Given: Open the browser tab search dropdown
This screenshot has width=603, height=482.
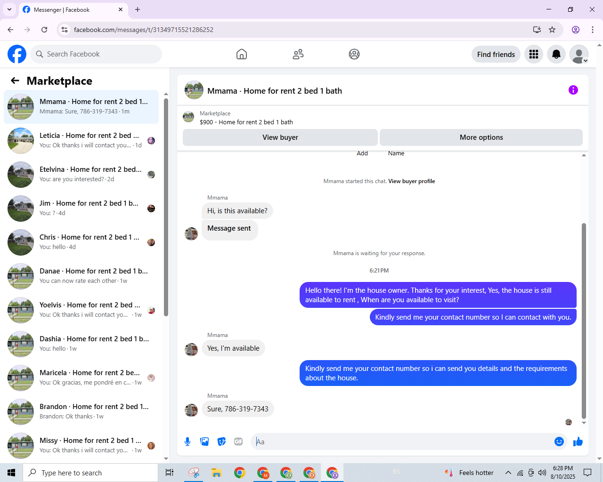Looking at the screenshot, I should click(x=9, y=9).
